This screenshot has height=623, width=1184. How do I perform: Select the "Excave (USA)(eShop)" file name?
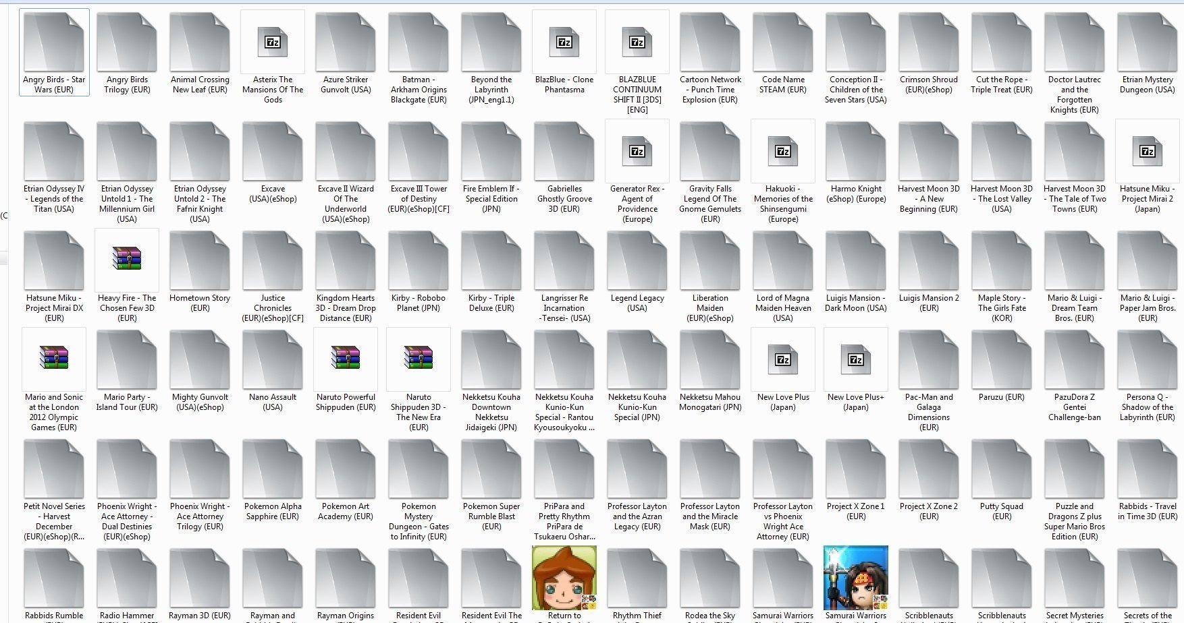tap(273, 194)
